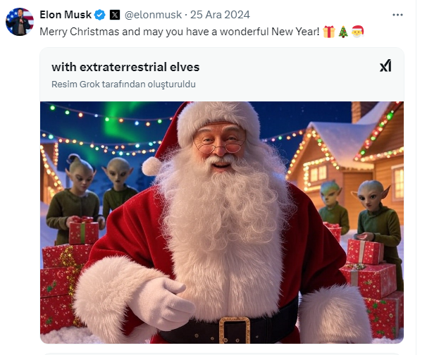Screen dimensions: 427x355
Task: Click the gift box emoji in the tweet
Action: (329, 32)
